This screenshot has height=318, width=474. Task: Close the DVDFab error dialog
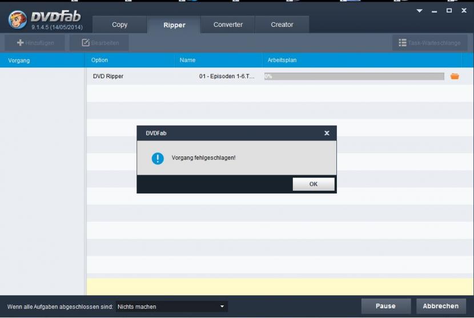pyautogui.click(x=327, y=133)
